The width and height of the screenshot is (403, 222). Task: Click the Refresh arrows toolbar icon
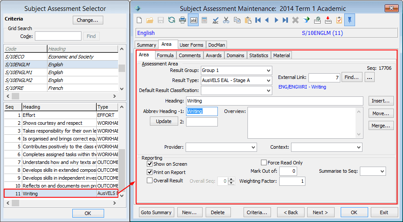coord(171,20)
